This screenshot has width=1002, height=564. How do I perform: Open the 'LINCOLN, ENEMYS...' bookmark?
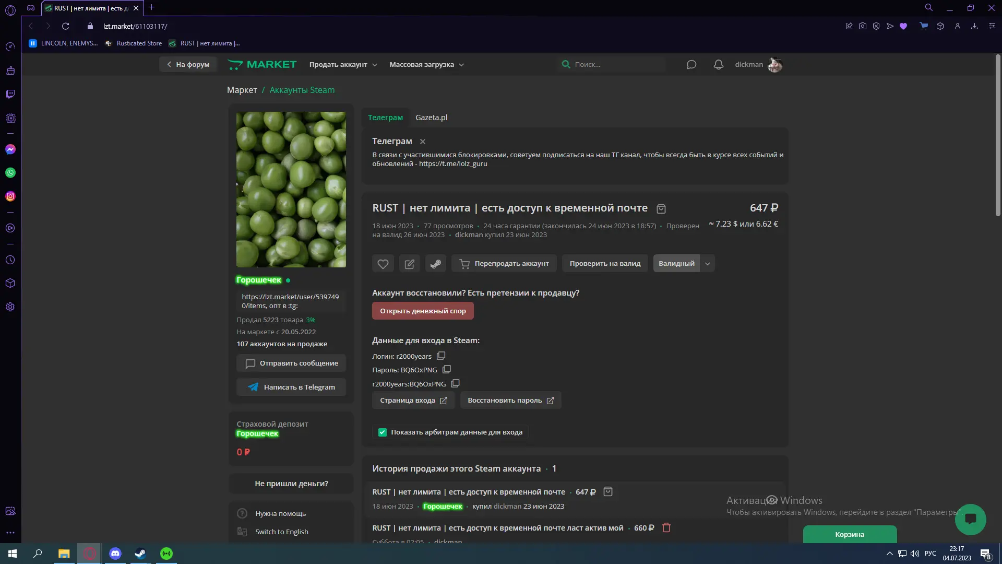[x=63, y=43]
